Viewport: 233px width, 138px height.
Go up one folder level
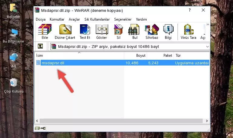click(40, 46)
